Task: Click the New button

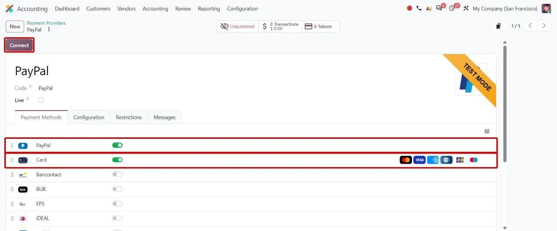Action: point(15,26)
